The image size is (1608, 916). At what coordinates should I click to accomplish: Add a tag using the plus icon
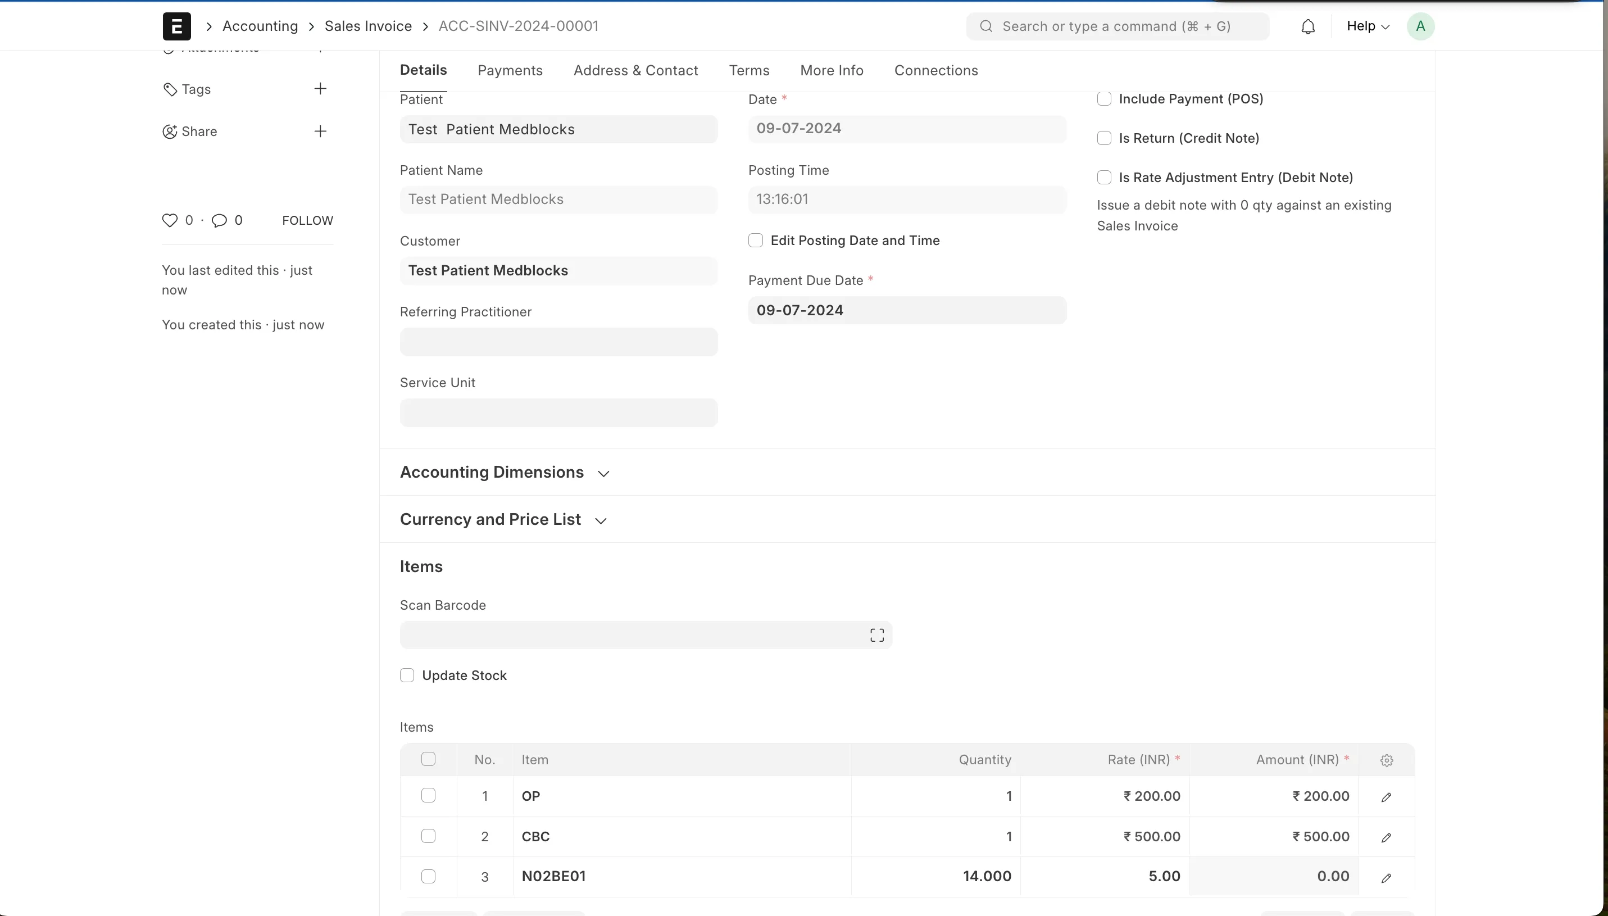pos(320,88)
